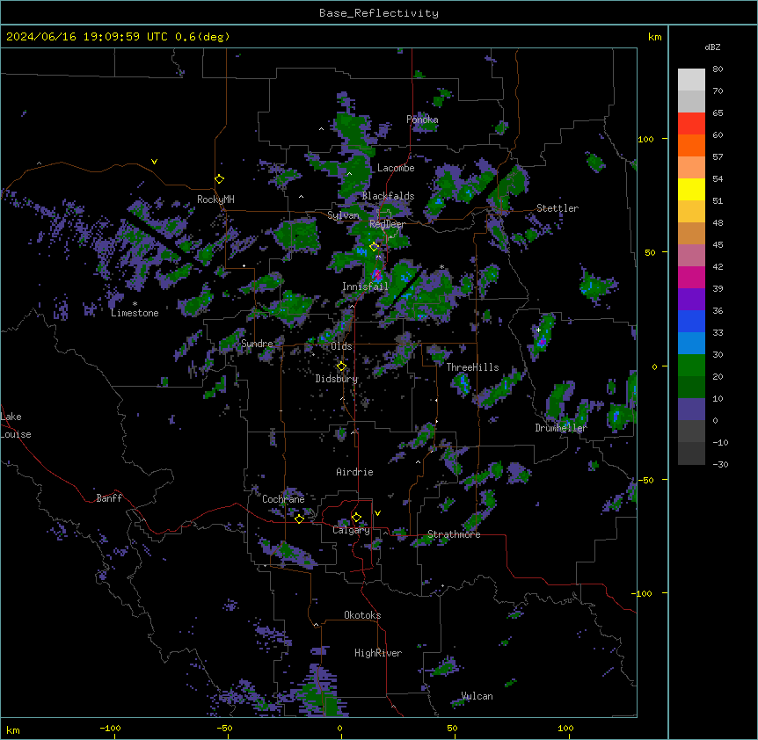Click the Limestone label

tap(135, 313)
